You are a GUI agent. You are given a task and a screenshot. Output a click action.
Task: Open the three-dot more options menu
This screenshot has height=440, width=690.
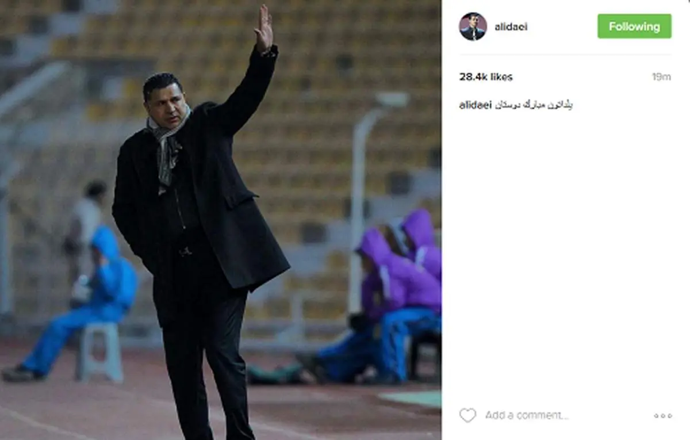[x=662, y=416]
